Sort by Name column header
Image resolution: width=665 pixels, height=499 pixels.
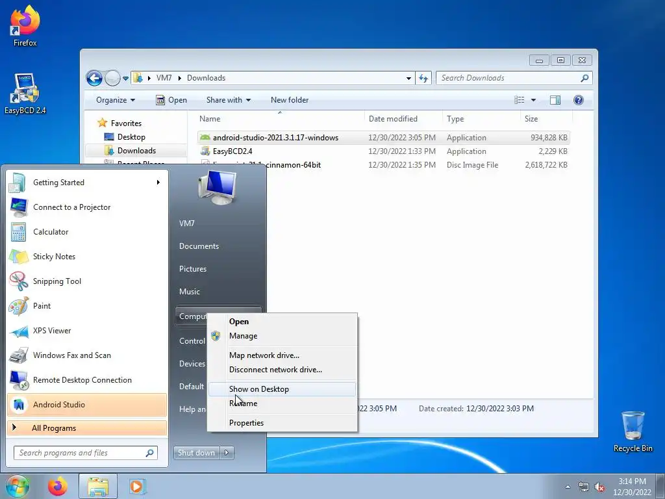280,119
